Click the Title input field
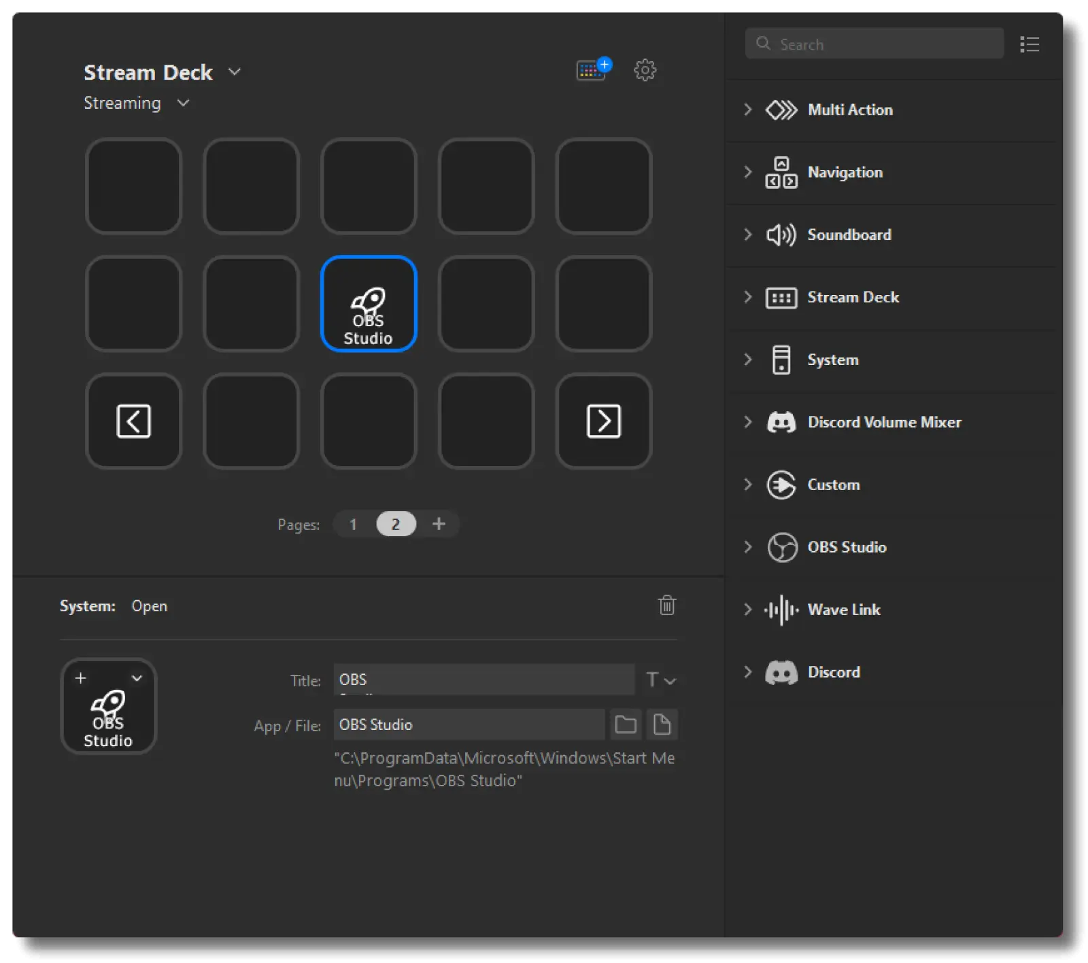The height and width of the screenshot is (963, 1088). coord(483,680)
